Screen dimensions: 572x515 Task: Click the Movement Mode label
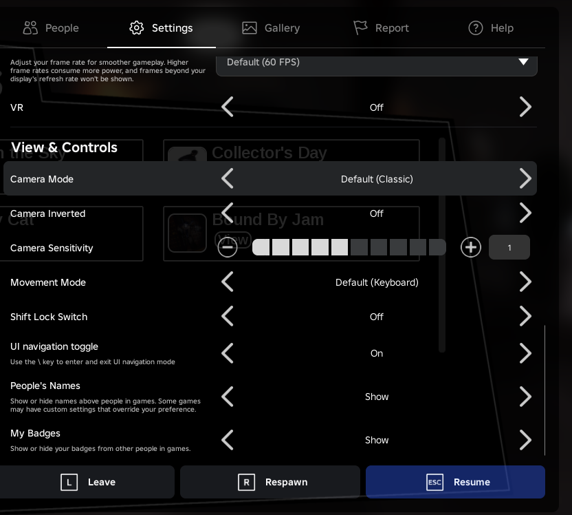pos(48,282)
